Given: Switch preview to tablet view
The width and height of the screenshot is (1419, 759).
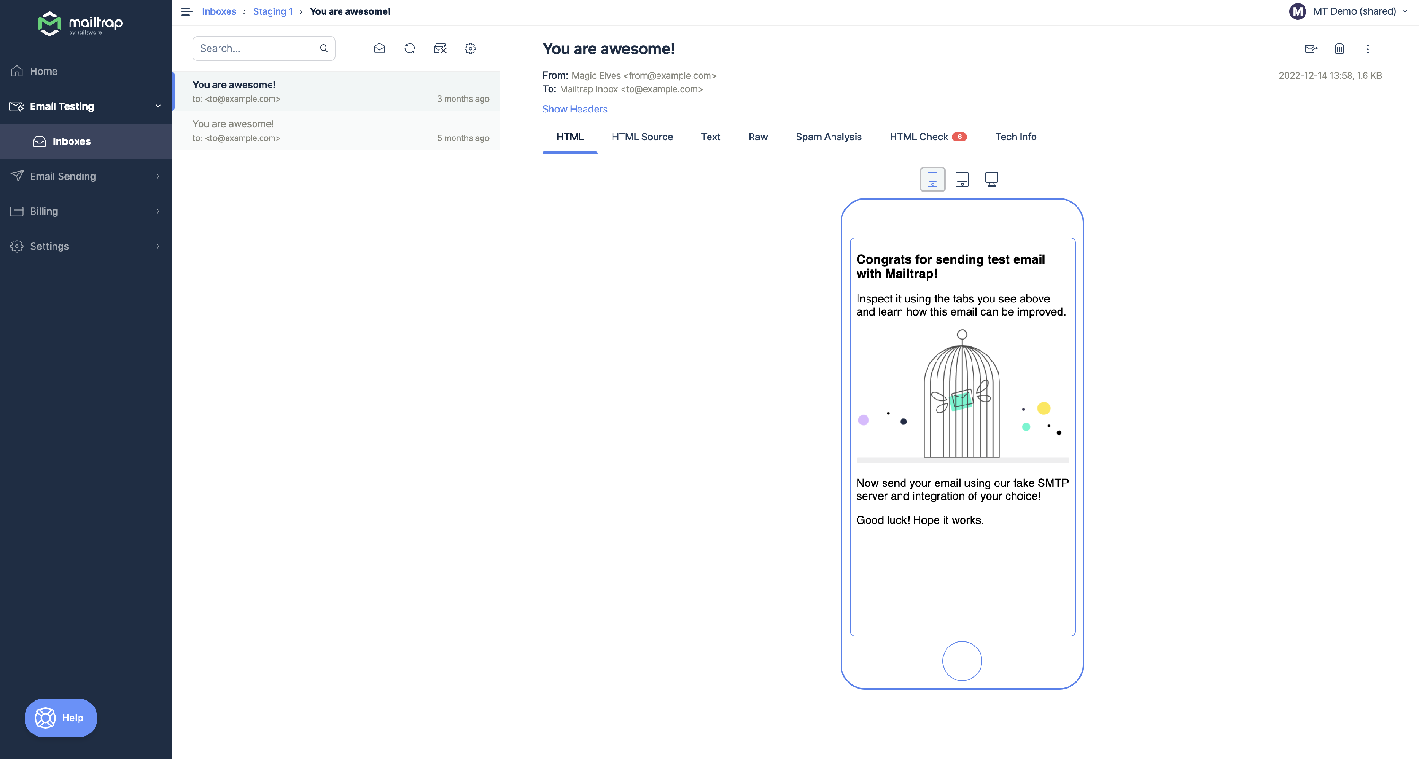Looking at the screenshot, I should [x=962, y=179].
